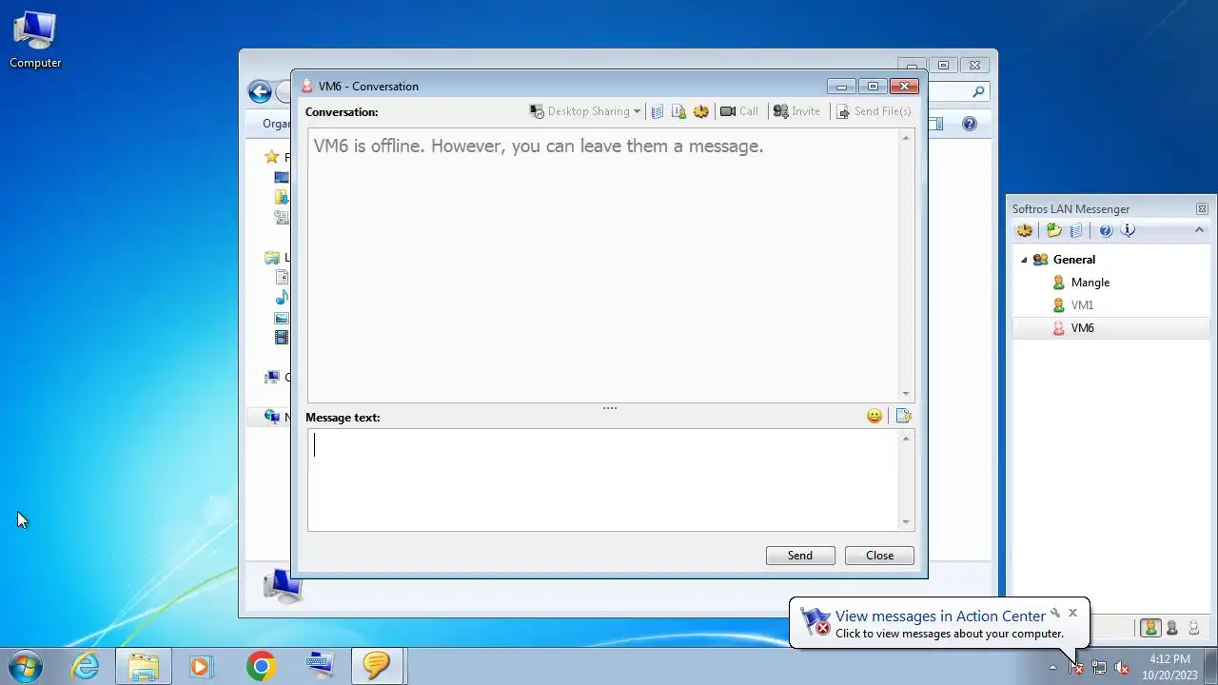Open history notebook icon in Messenger panel
1218x685 pixels.
pos(1076,230)
